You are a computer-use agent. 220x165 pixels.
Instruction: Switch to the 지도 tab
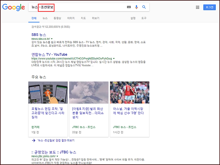83,18
